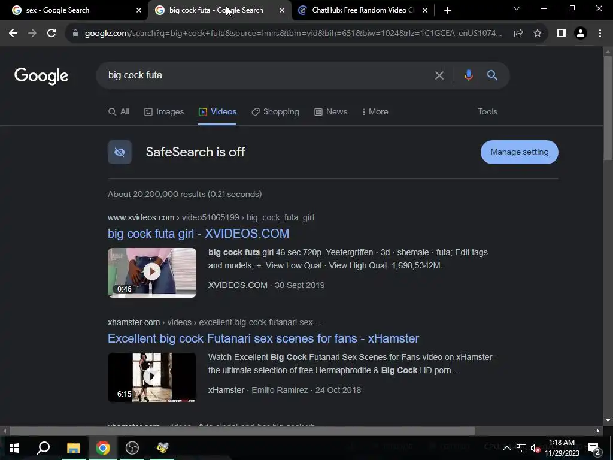The height and width of the screenshot is (460, 613).
Task: View site information via the lock icon
Action: (x=75, y=34)
